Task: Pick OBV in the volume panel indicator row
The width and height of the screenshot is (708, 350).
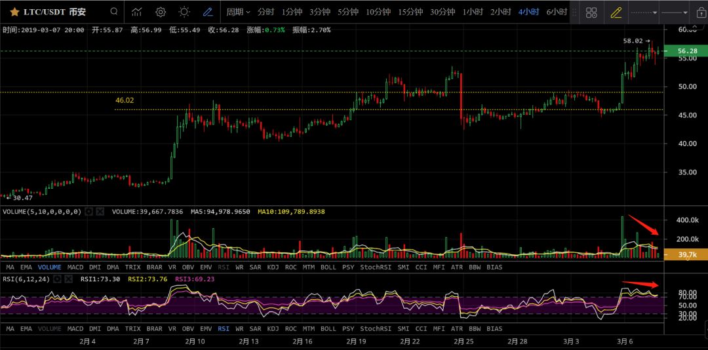Action: pyautogui.click(x=188, y=267)
